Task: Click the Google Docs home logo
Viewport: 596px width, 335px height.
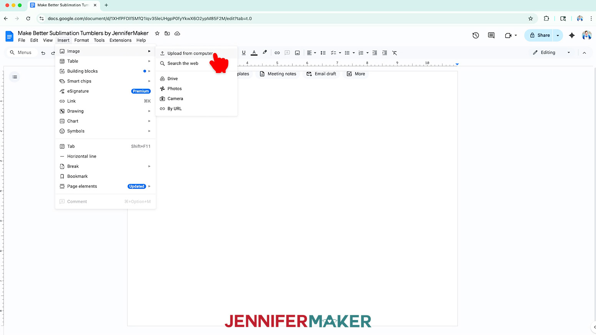Action: (9, 36)
